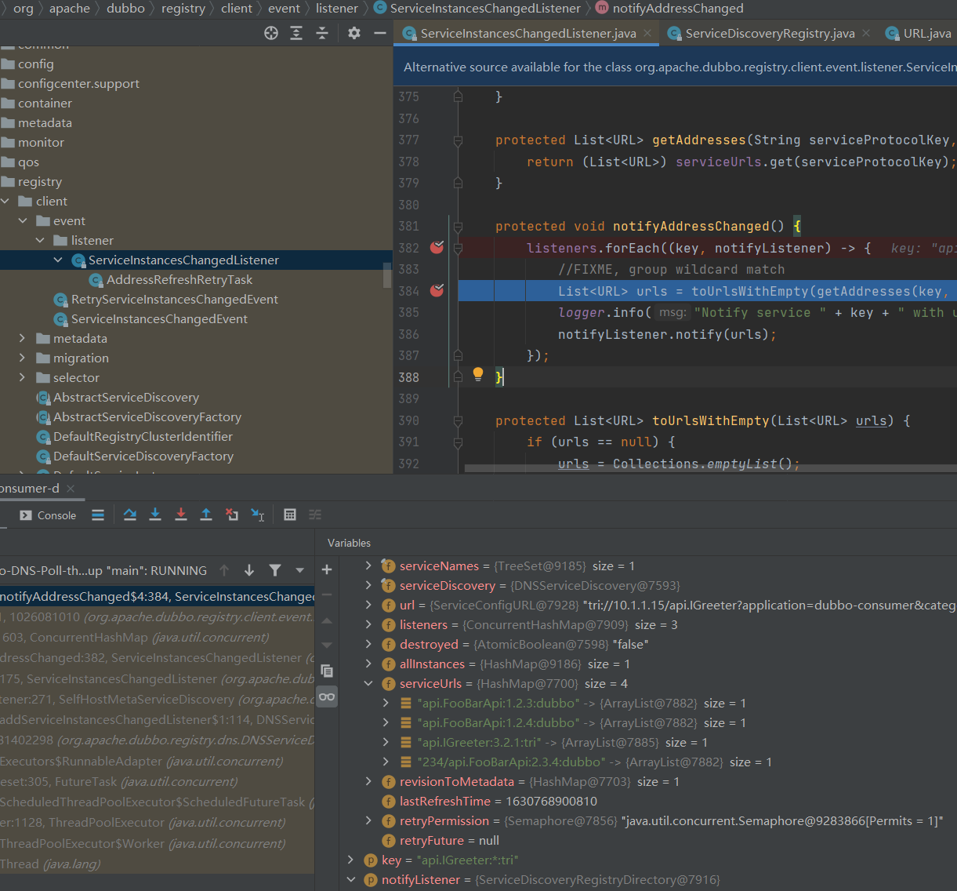
Task: Open the thread selector dropdown arrow
Action: coord(299,570)
